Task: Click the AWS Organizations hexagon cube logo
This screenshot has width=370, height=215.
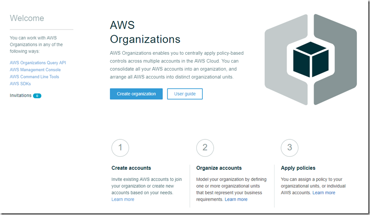Action: tap(311, 60)
